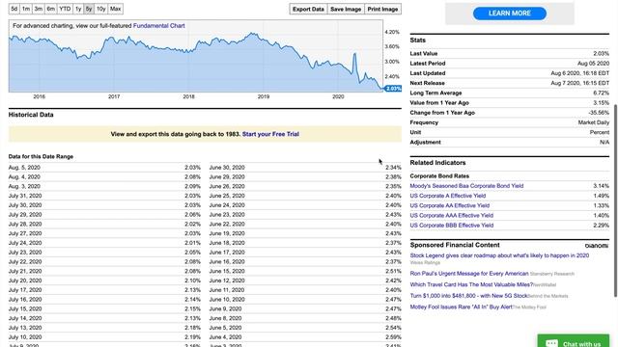Image resolution: width=618 pixels, height=347 pixels.
Task: Click the chat speech bubble icon
Action: 551,343
